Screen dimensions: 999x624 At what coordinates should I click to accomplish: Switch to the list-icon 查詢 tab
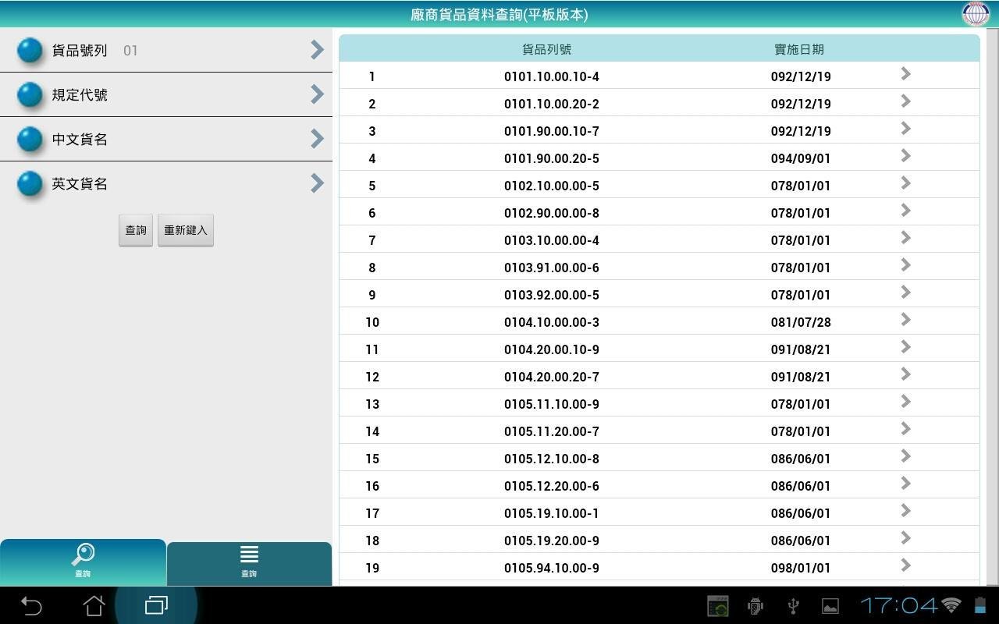pos(249,564)
